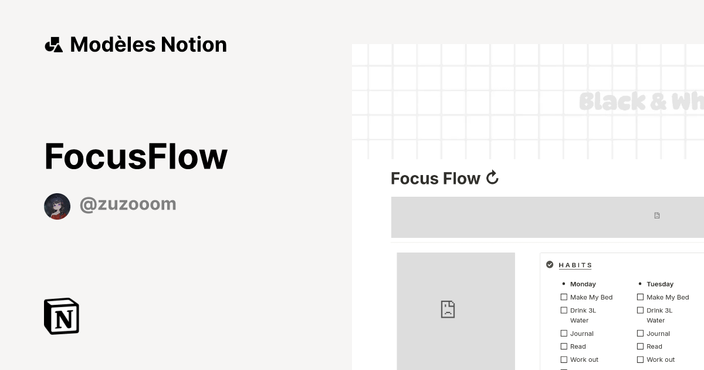
Task: Click the @zuzooom avatar picture
Action: (57, 206)
